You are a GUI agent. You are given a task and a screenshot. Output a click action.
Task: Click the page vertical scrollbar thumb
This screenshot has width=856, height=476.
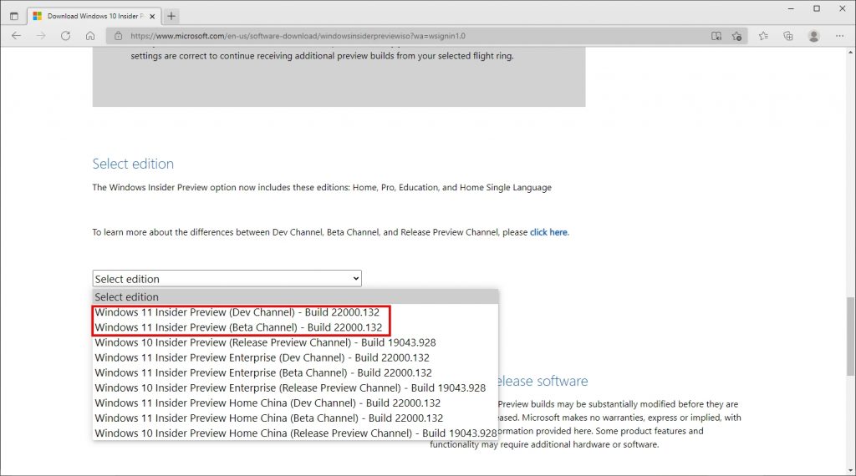pos(850,336)
